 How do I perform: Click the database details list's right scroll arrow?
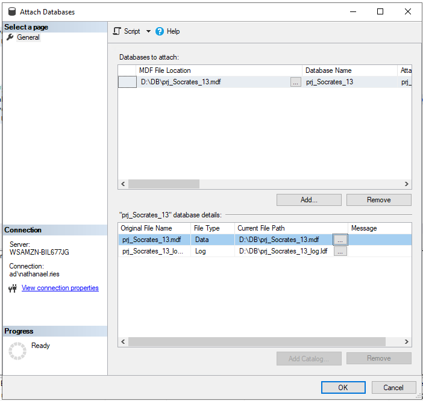(407, 342)
